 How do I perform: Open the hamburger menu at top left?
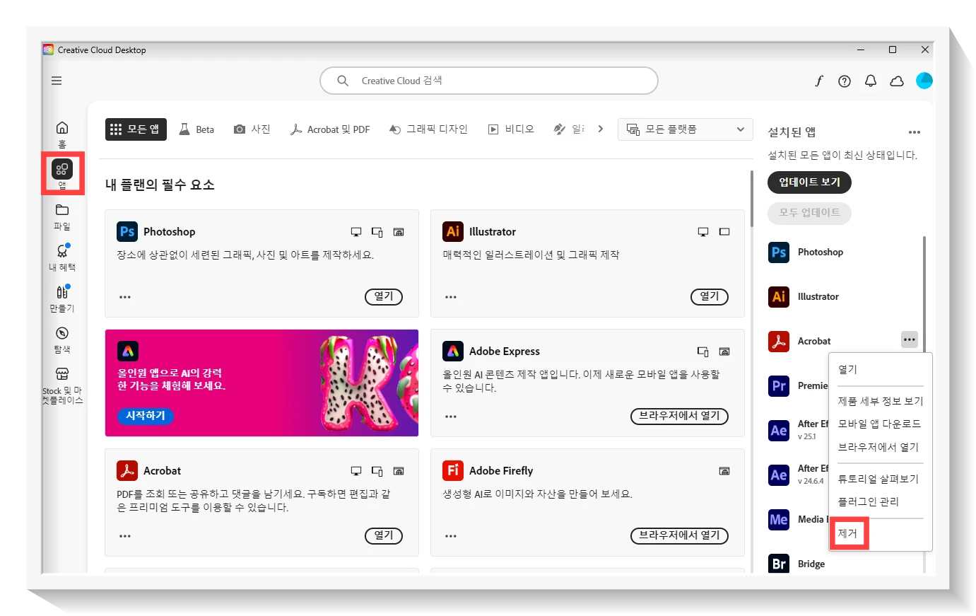[x=56, y=81]
